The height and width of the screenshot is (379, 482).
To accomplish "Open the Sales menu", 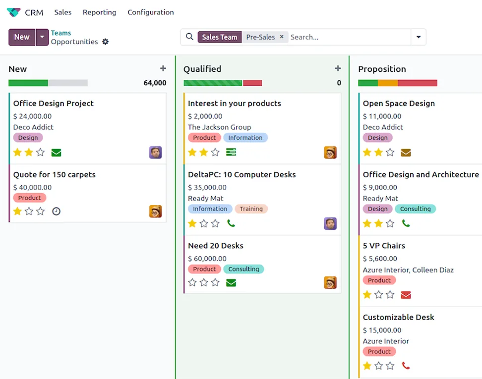I will [x=62, y=12].
